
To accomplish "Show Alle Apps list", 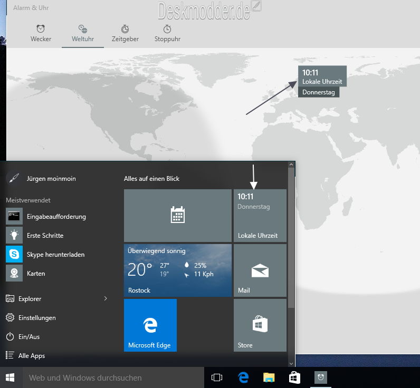I will [x=32, y=356].
